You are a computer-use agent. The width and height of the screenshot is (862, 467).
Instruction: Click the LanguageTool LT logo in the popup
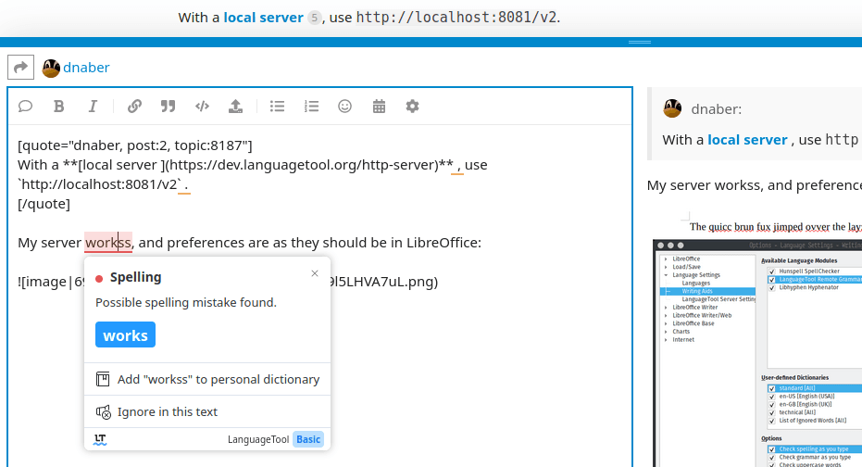[100, 439]
